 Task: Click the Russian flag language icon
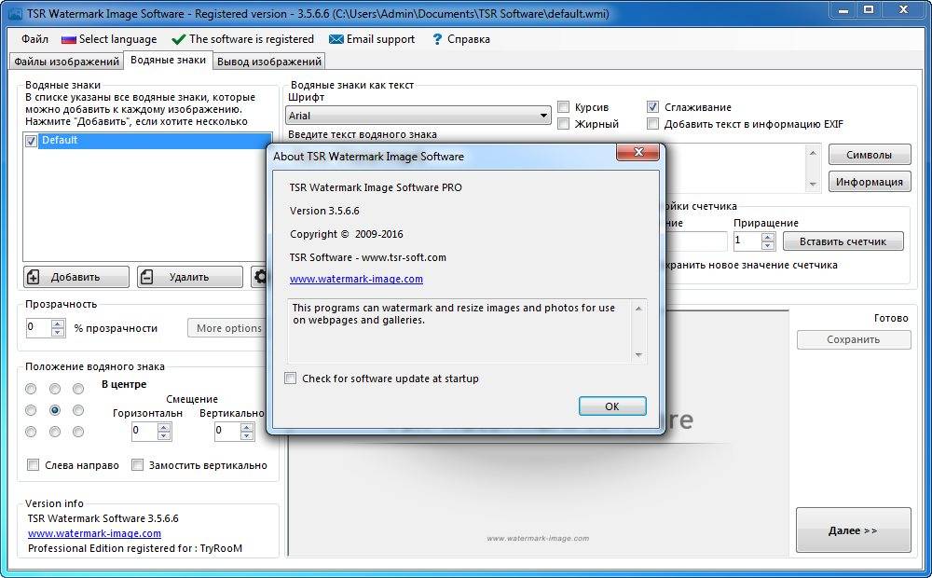(69, 39)
